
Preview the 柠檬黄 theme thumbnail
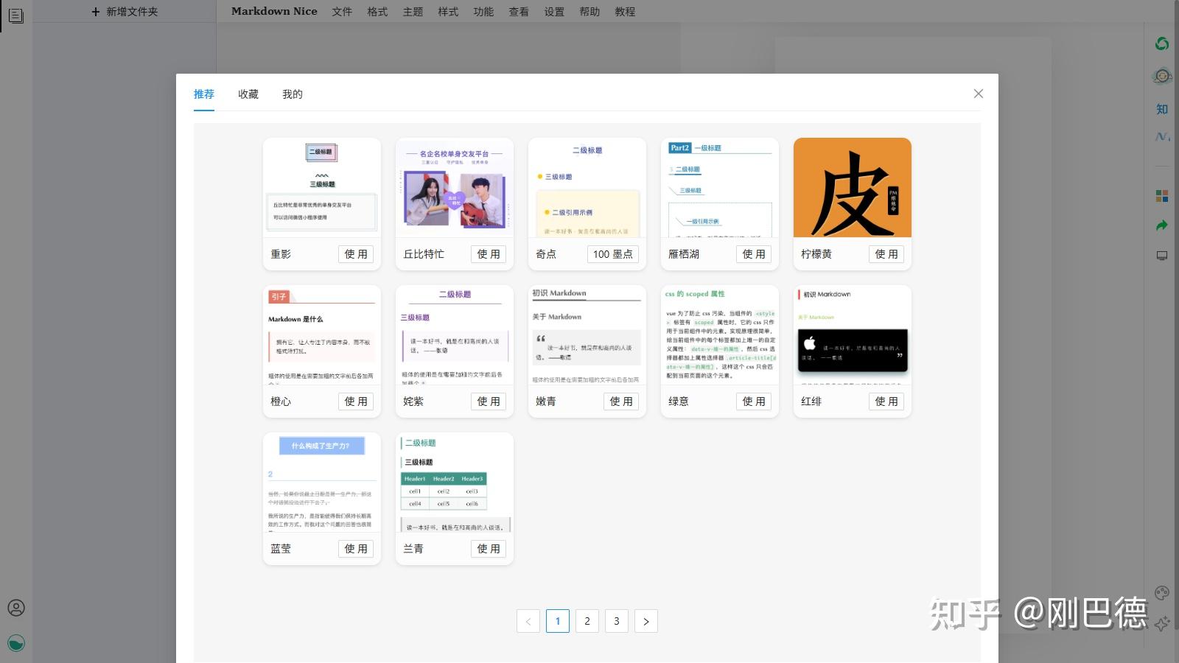pyautogui.click(x=853, y=188)
